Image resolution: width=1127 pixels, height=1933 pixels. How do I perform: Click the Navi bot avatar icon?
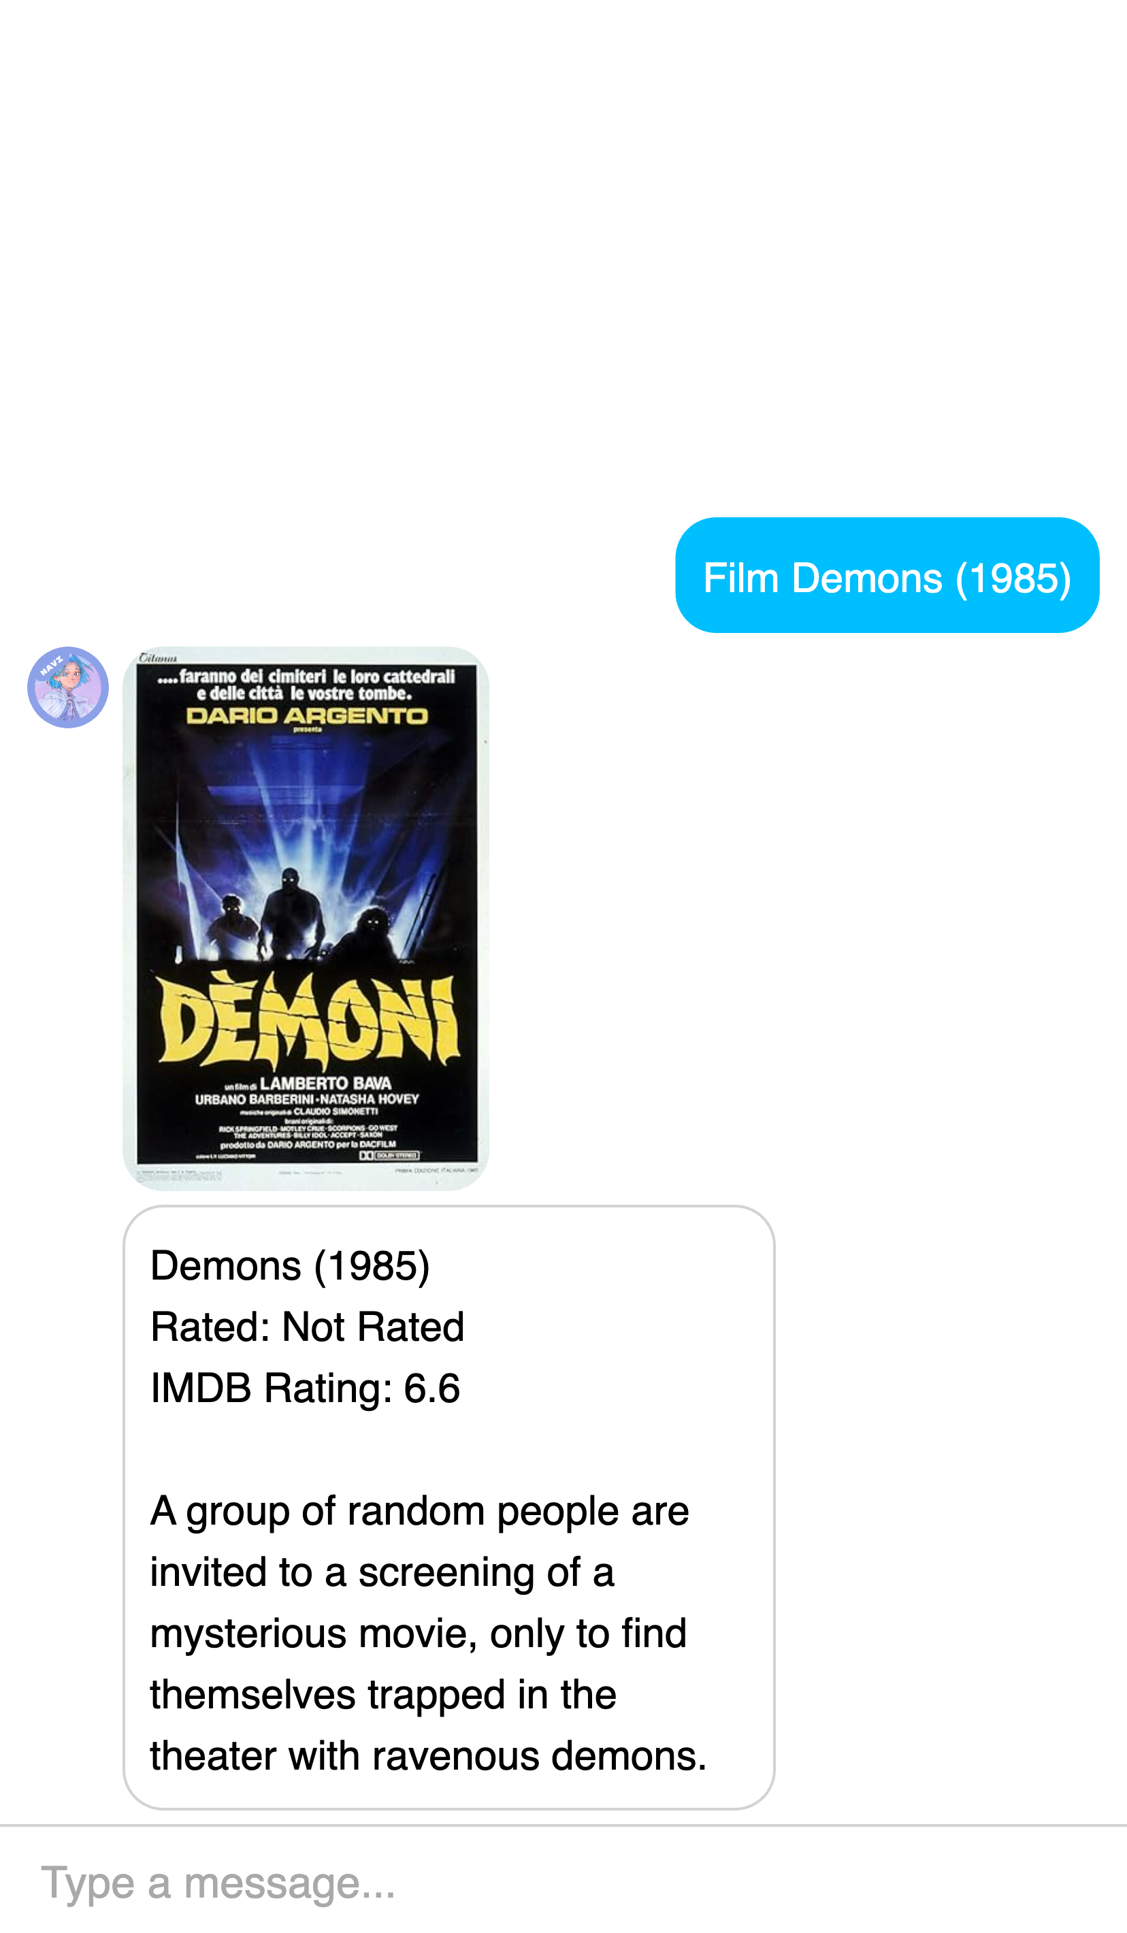68,687
